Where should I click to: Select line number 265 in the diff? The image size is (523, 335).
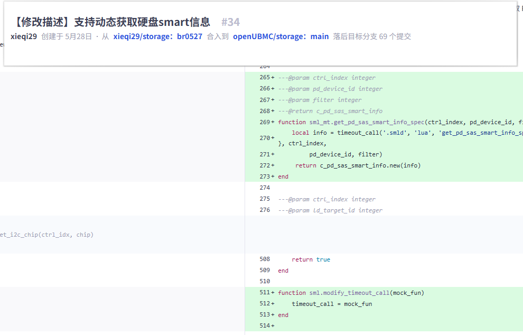tap(265, 78)
